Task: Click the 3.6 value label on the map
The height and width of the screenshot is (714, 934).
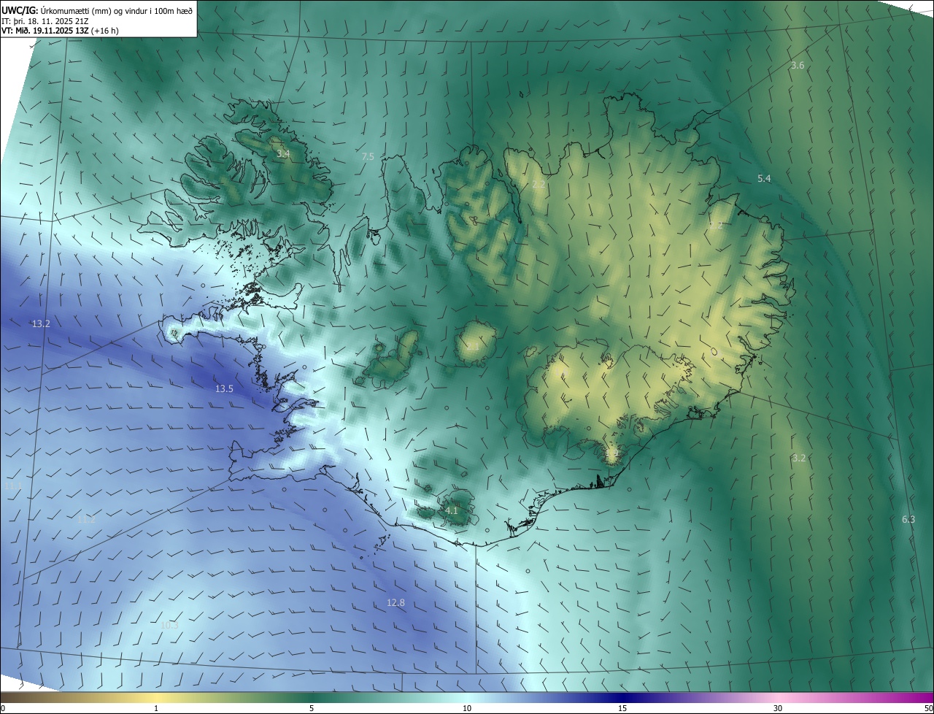Action: (x=798, y=66)
